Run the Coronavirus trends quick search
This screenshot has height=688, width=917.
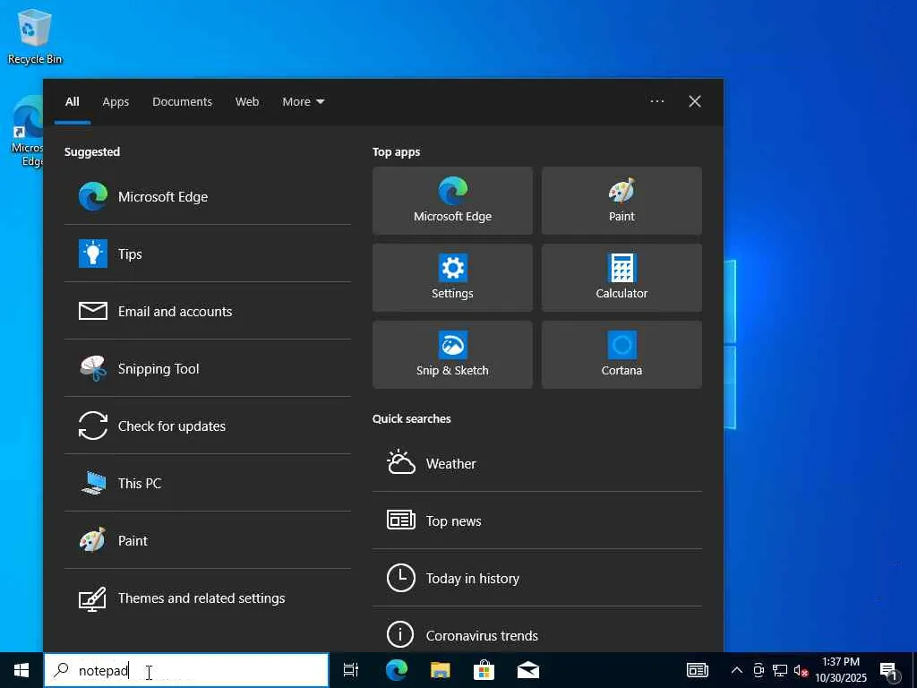point(537,635)
